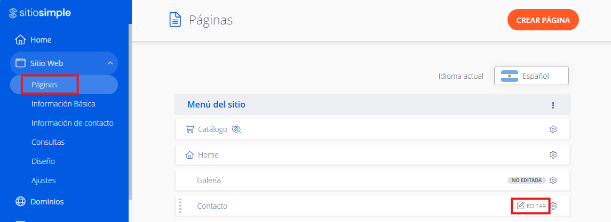Click EDITAR on the Contacto row
The width and height of the screenshot is (611, 222).
coord(531,206)
